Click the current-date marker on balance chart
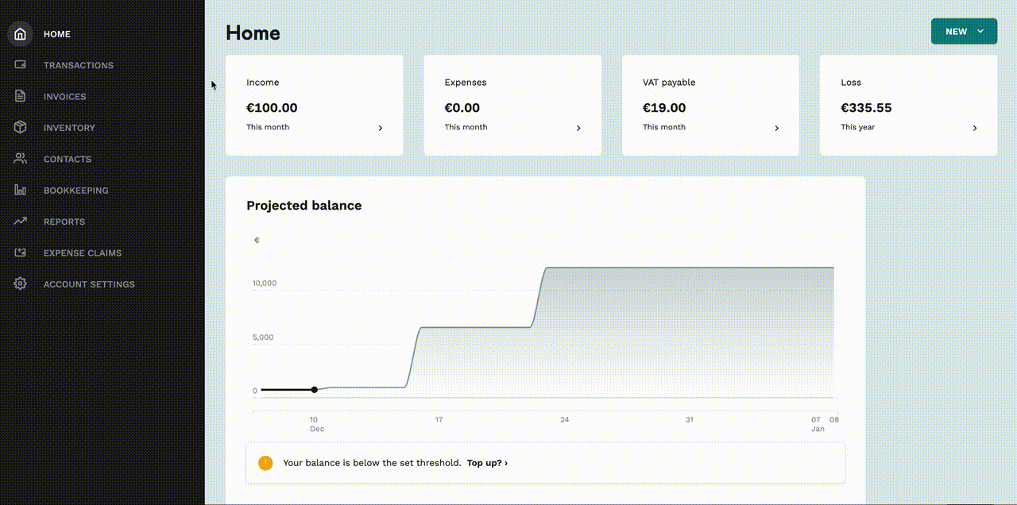 315,390
